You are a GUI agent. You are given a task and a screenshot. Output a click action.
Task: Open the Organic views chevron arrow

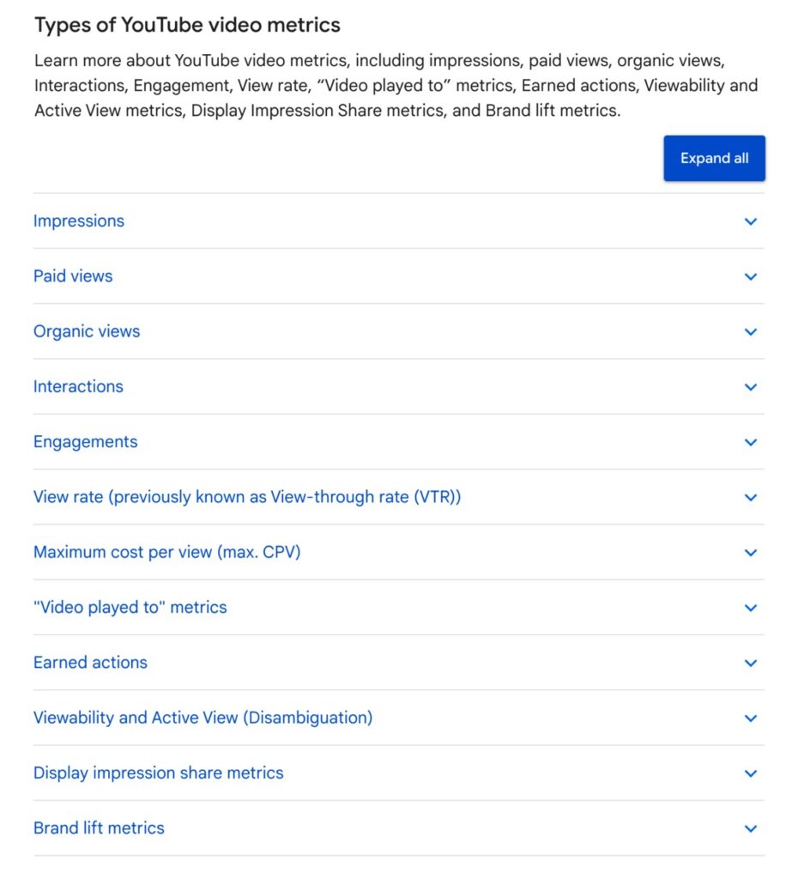pyautogui.click(x=751, y=332)
